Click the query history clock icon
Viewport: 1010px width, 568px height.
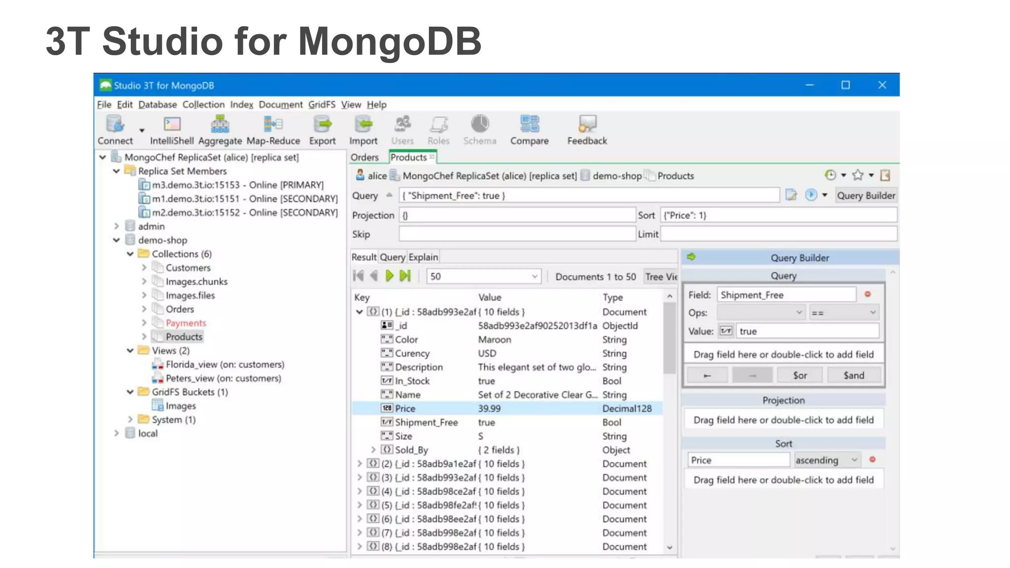[830, 175]
